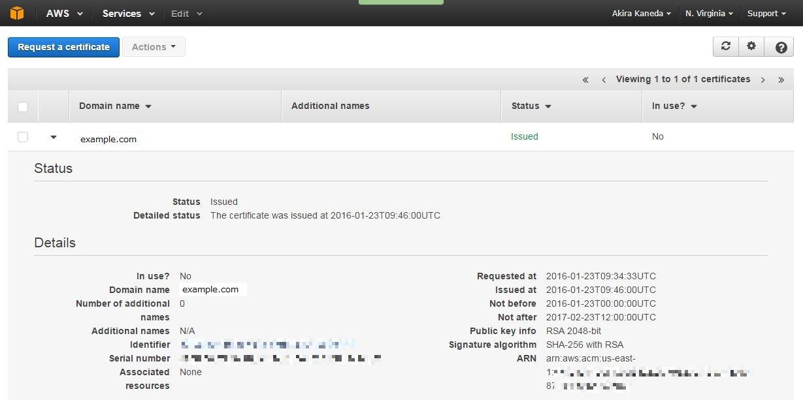Sort by Domain name column header
The image size is (803, 400).
[115, 106]
